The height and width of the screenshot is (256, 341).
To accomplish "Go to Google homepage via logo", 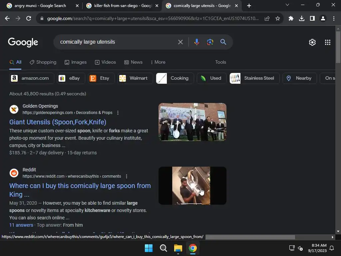I will 23,42.
